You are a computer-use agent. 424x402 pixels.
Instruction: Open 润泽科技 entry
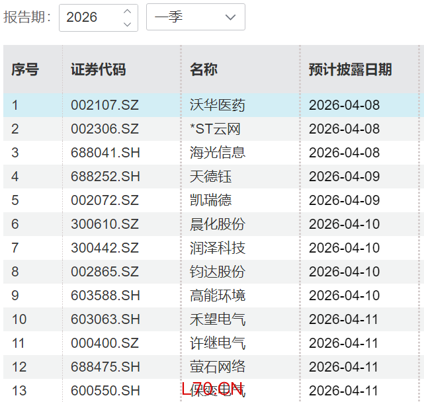tap(218, 248)
